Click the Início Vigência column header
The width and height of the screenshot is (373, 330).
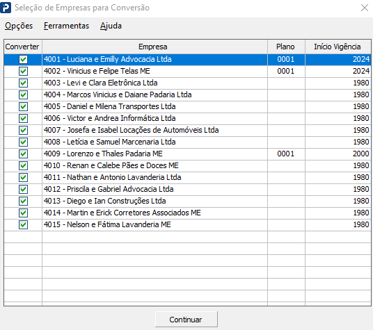coord(338,47)
